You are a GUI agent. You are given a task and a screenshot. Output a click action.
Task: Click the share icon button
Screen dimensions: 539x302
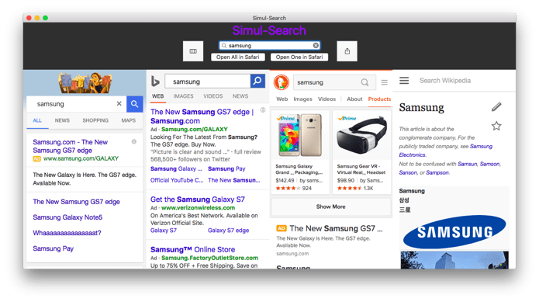coord(347,51)
